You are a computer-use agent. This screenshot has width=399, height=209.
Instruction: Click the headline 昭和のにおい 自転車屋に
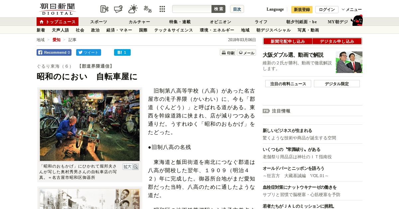click(87, 77)
